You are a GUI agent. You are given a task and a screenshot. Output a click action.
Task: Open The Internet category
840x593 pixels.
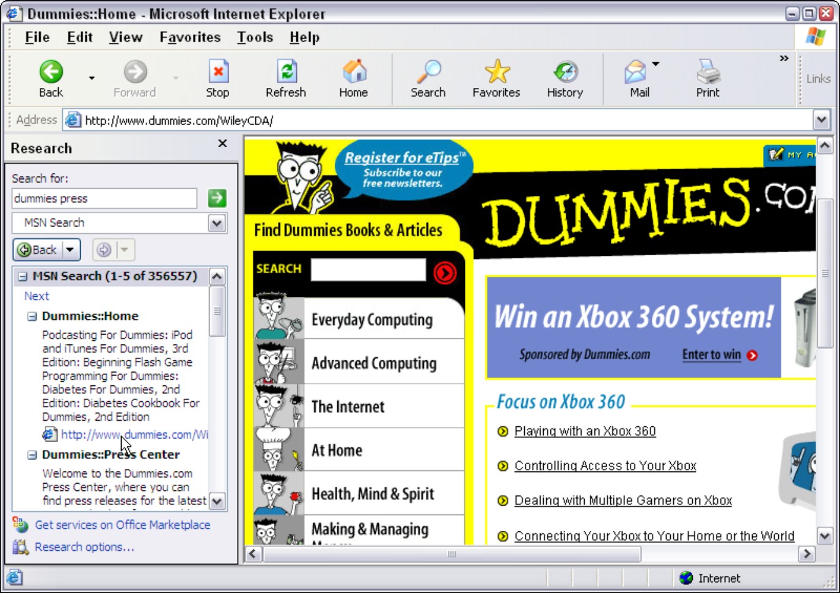tap(348, 406)
